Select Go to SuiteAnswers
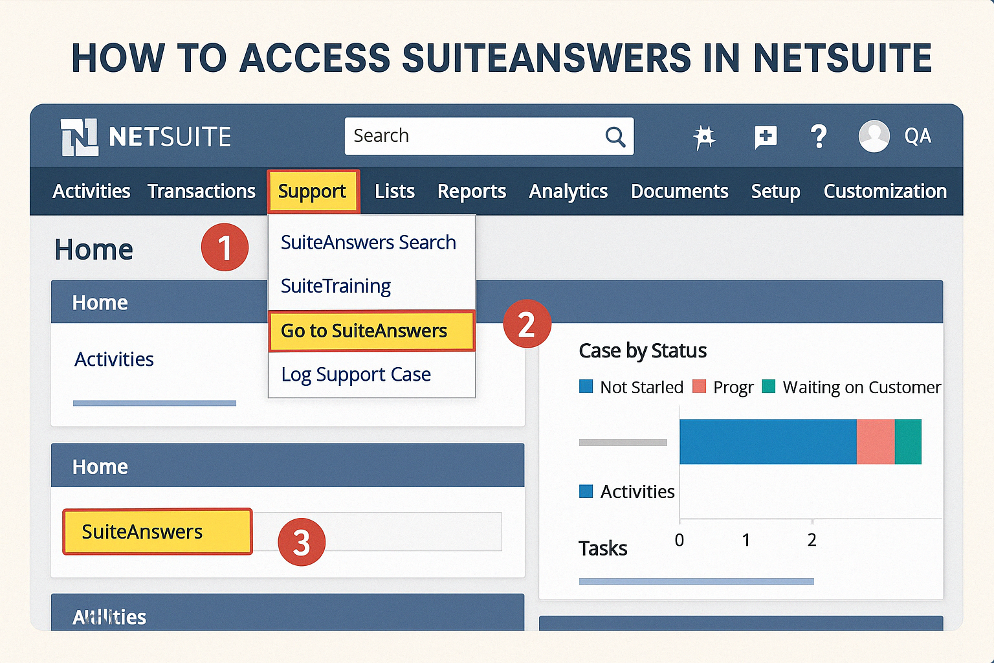994x663 pixels. pyautogui.click(x=371, y=331)
